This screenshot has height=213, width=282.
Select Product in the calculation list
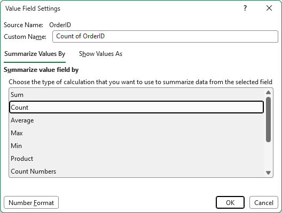(x=136, y=159)
